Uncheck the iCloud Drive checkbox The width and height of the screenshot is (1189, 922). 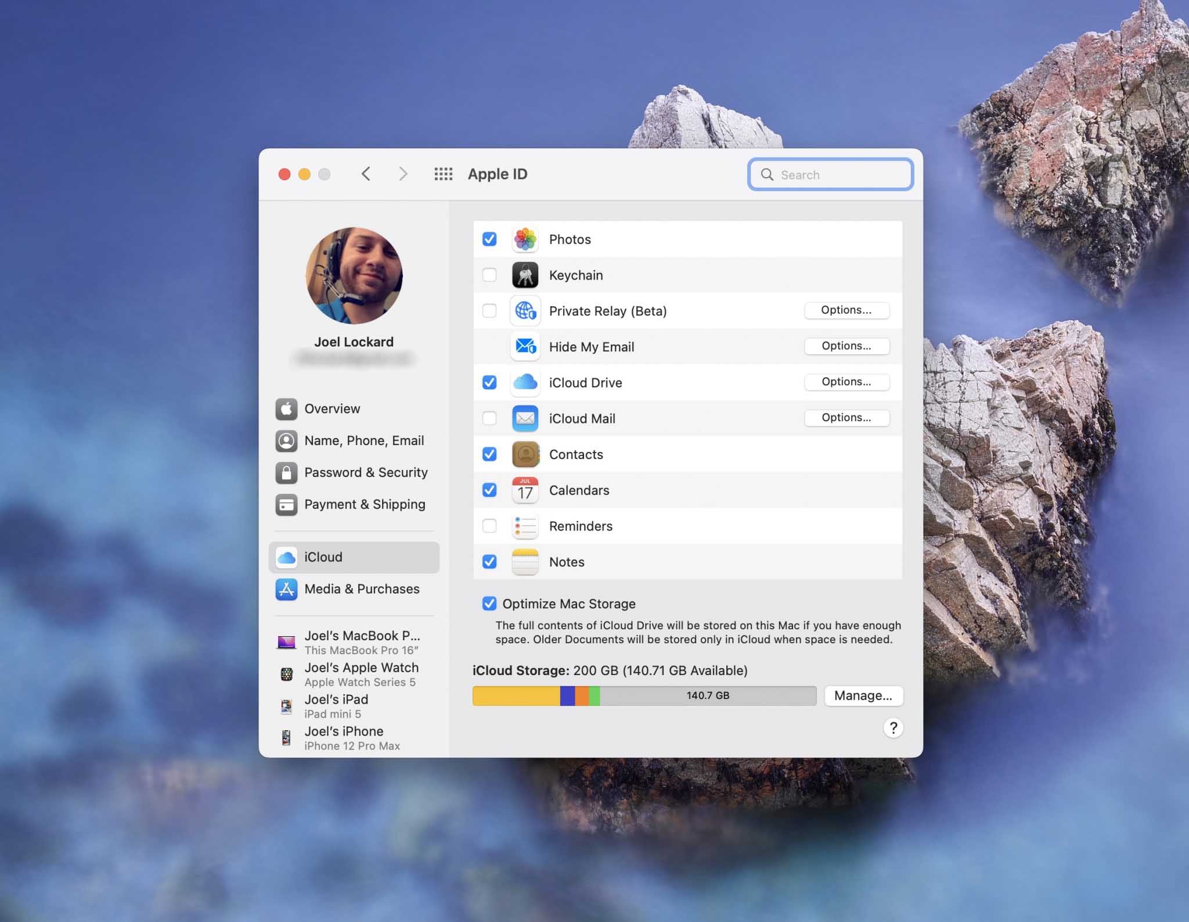pos(489,382)
